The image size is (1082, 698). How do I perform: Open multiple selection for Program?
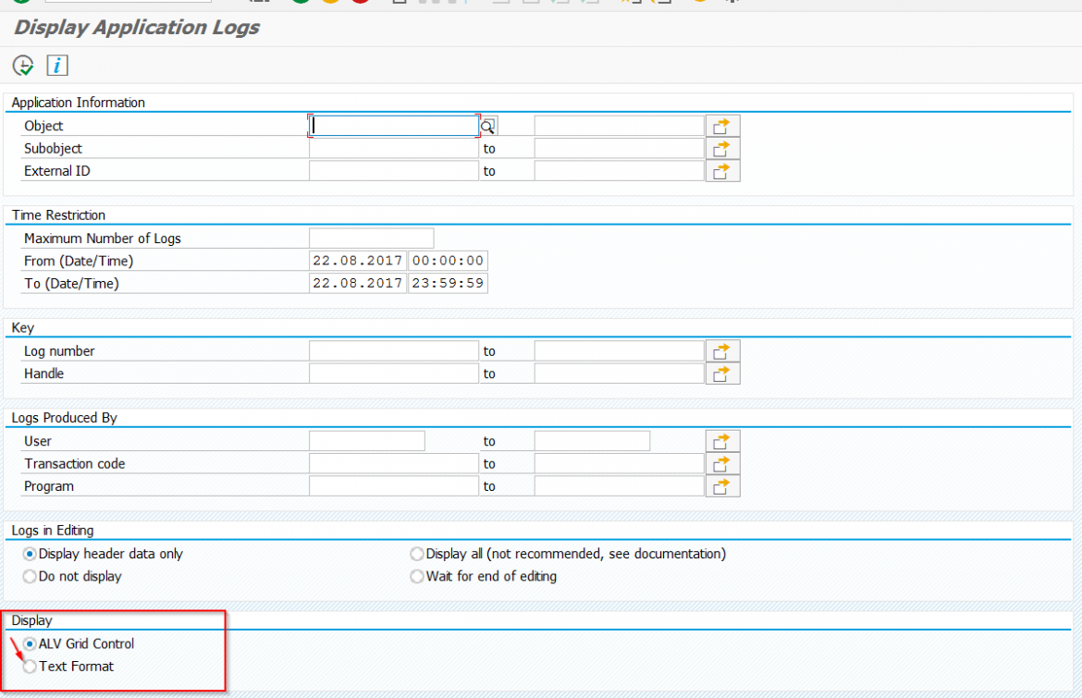coord(722,485)
